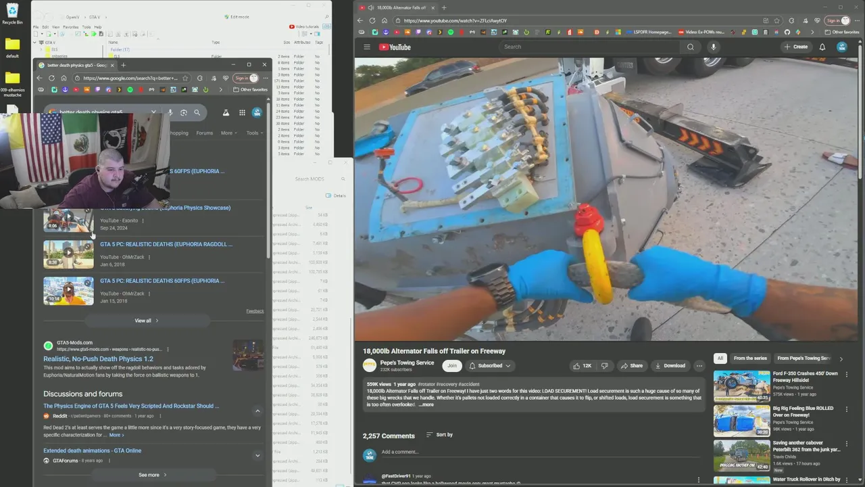The height and width of the screenshot is (487, 865).
Task: Open browser home in YouTube window
Action: click(384, 21)
